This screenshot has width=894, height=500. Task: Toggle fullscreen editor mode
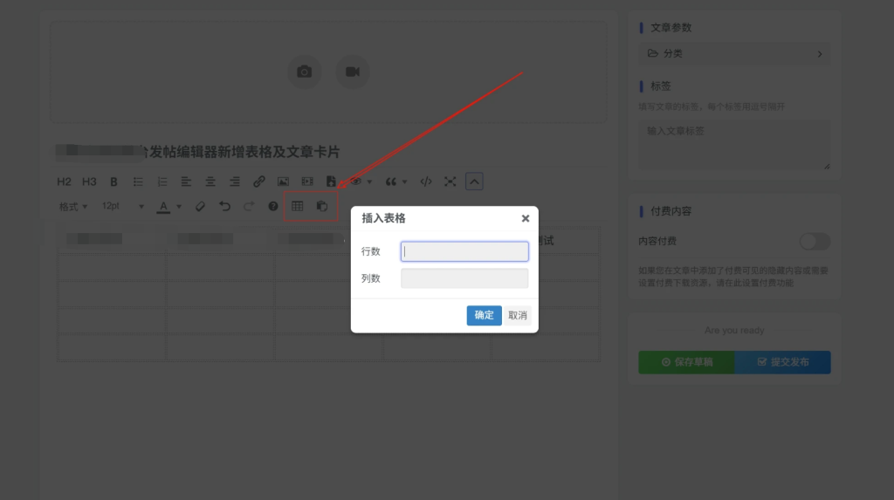pyautogui.click(x=450, y=182)
